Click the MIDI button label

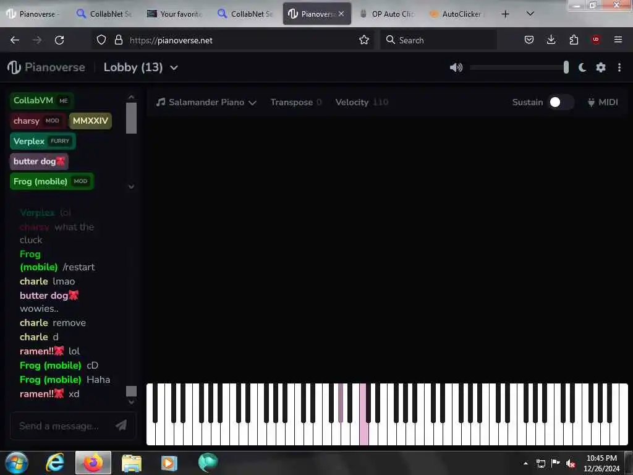pyautogui.click(x=608, y=102)
